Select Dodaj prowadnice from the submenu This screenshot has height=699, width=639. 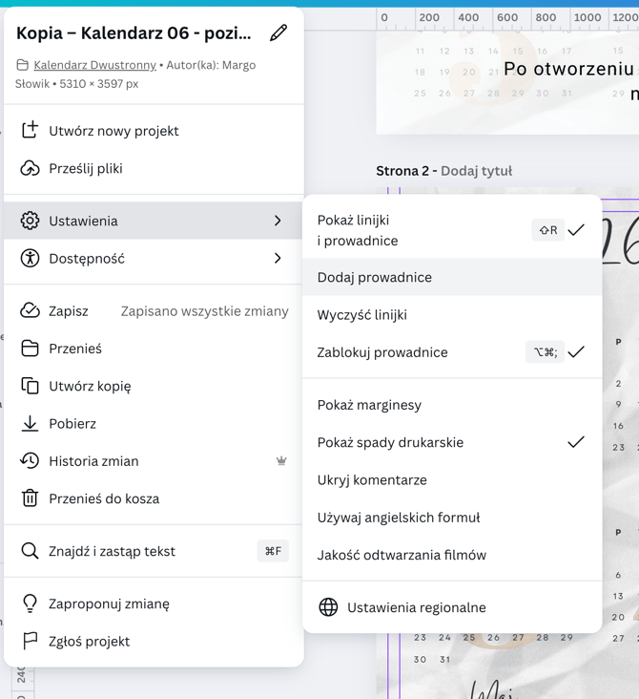point(375,277)
